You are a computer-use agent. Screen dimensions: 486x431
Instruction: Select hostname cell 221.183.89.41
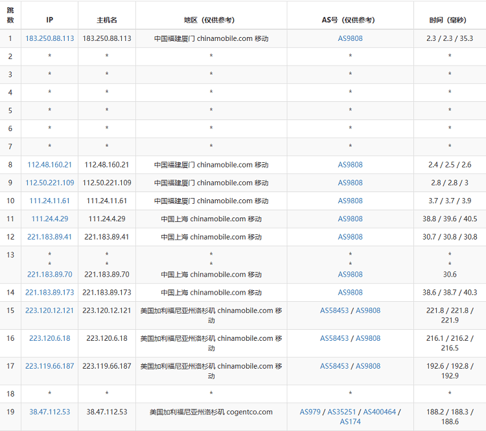point(107,237)
